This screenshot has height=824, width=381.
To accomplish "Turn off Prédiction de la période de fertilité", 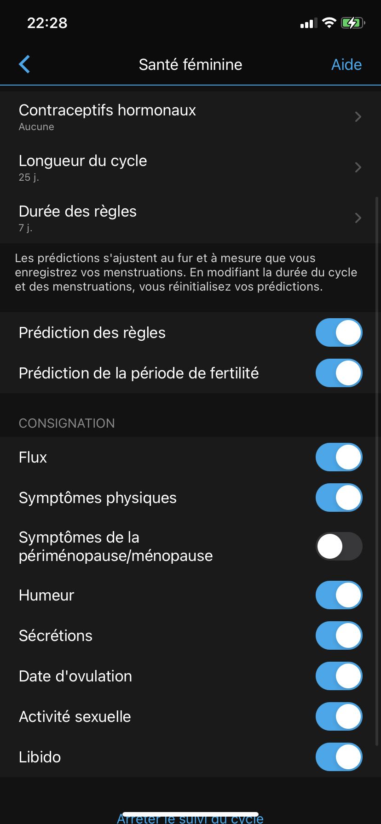I will (339, 373).
